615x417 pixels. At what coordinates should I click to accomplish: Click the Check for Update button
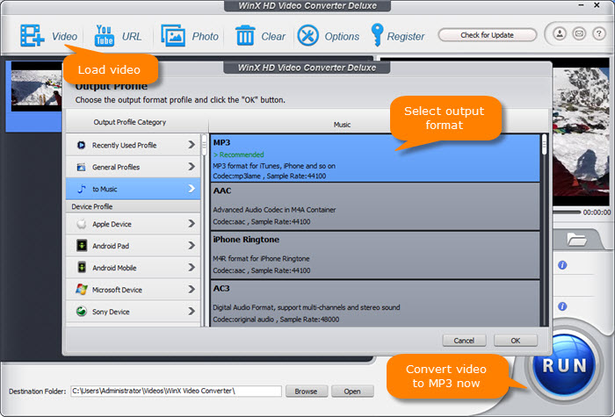(487, 35)
